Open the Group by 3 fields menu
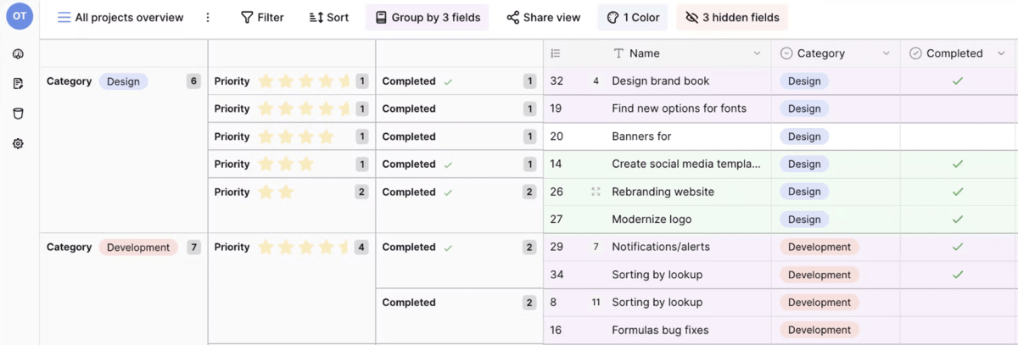 [x=427, y=18]
